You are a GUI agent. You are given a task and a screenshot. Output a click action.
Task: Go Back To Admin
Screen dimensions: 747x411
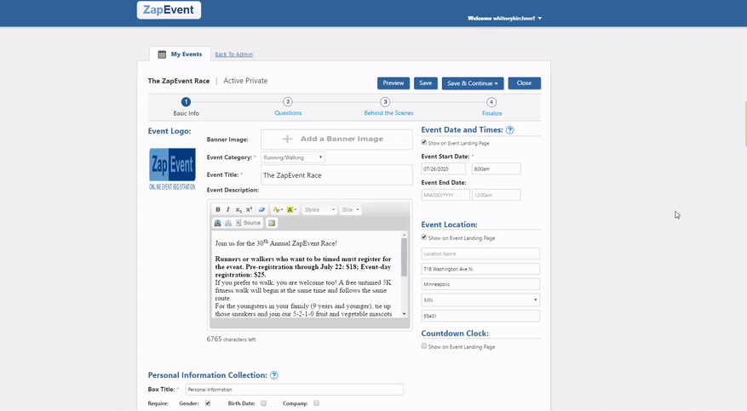coord(234,54)
